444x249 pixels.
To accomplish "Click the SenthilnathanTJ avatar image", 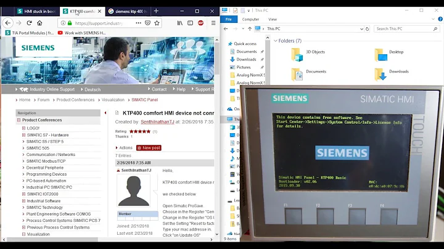I will pyautogui.click(x=134, y=190).
